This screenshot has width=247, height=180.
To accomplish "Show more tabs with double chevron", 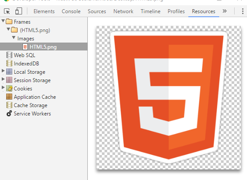I will point(225,11).
